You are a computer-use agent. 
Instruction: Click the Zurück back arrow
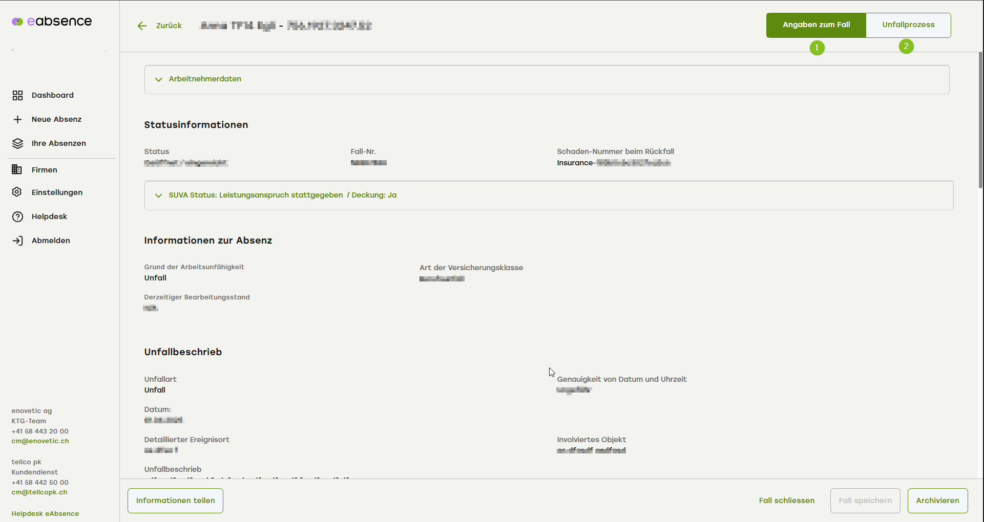click(x=142, y=26)
